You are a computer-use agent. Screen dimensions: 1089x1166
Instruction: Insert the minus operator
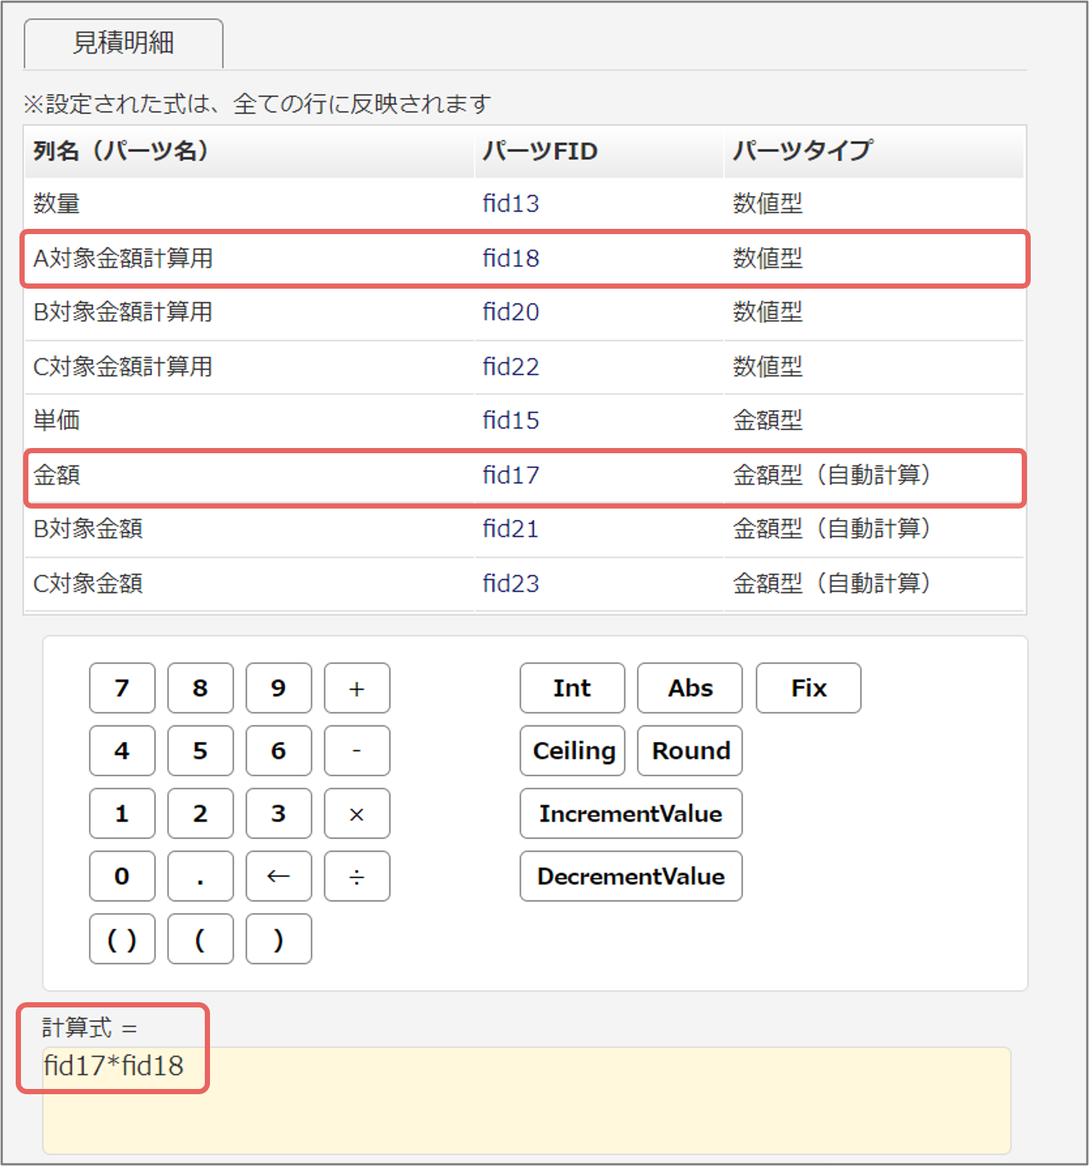357,751
